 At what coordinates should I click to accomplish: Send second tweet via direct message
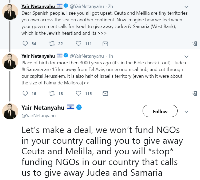click(105, 93)
